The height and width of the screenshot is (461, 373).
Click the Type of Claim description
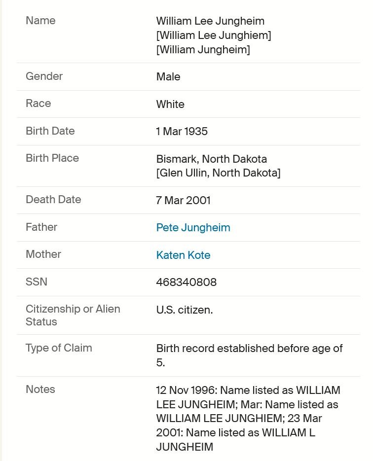(249, 355)
